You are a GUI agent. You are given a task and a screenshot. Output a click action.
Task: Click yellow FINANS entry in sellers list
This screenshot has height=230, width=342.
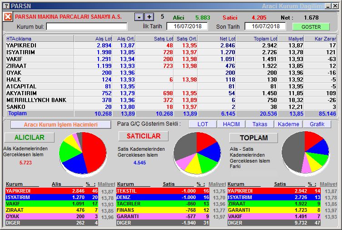(x=163, y=210)
